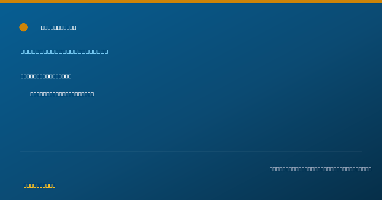The image size is (382, 200).
Task: Click the orange circle logo icon
Action: click(x=24, y=27)
